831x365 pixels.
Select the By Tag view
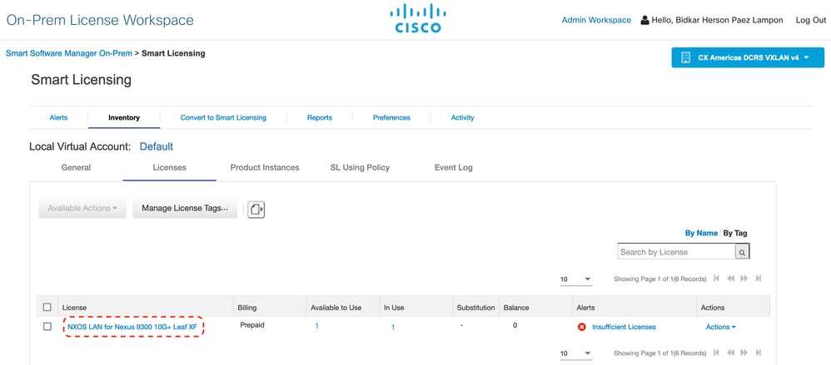point(735,233)
